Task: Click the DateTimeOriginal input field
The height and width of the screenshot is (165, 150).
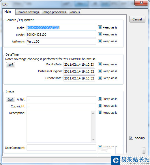Action: 79,71
